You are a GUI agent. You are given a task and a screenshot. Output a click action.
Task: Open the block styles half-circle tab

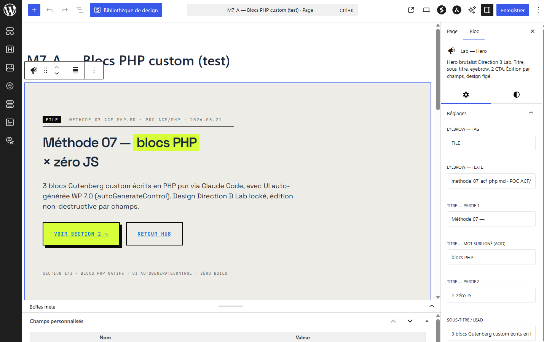[516, 95]
